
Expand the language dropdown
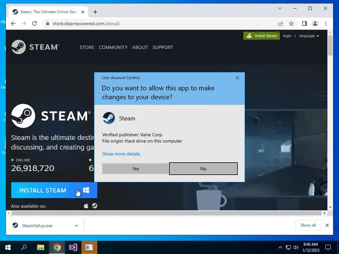point(309,36)
